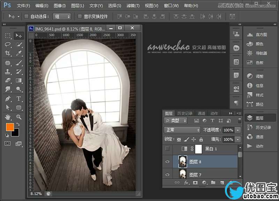Open Layers panel flyout menu
Screen dimensions: 279x201
(239, 113)
